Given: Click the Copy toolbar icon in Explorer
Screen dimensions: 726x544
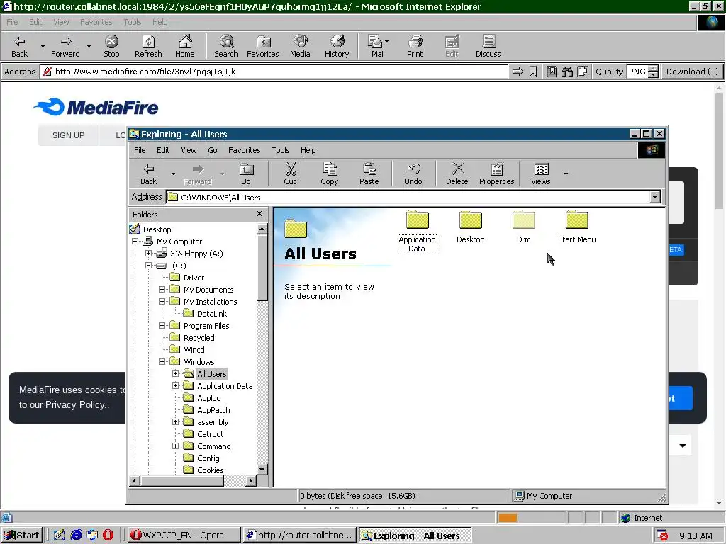Looking at the screenshot, I should click(330, 174).
